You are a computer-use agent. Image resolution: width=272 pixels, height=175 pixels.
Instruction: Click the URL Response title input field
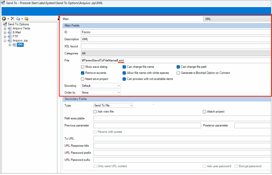182,146
